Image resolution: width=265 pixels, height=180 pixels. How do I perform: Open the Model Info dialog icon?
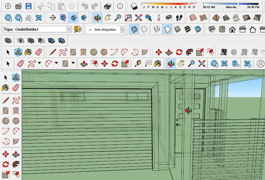[x=120, y=6]
